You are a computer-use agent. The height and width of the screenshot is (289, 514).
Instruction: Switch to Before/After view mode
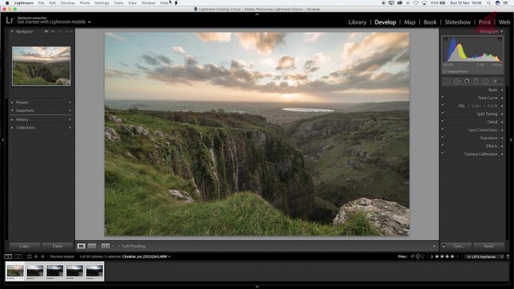point(92,246)
